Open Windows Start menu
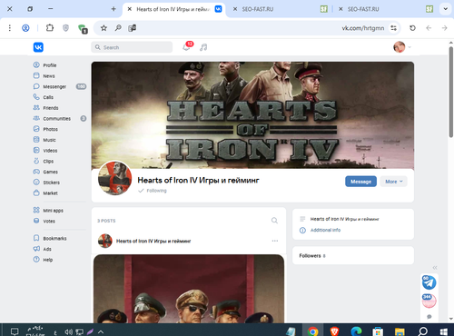This screenshot has height=336, width=454. click(444, 331)
